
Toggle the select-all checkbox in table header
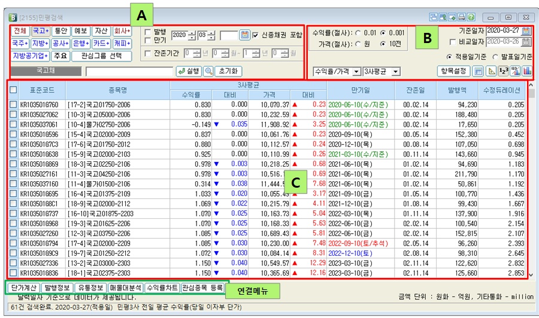coord(13,90)
